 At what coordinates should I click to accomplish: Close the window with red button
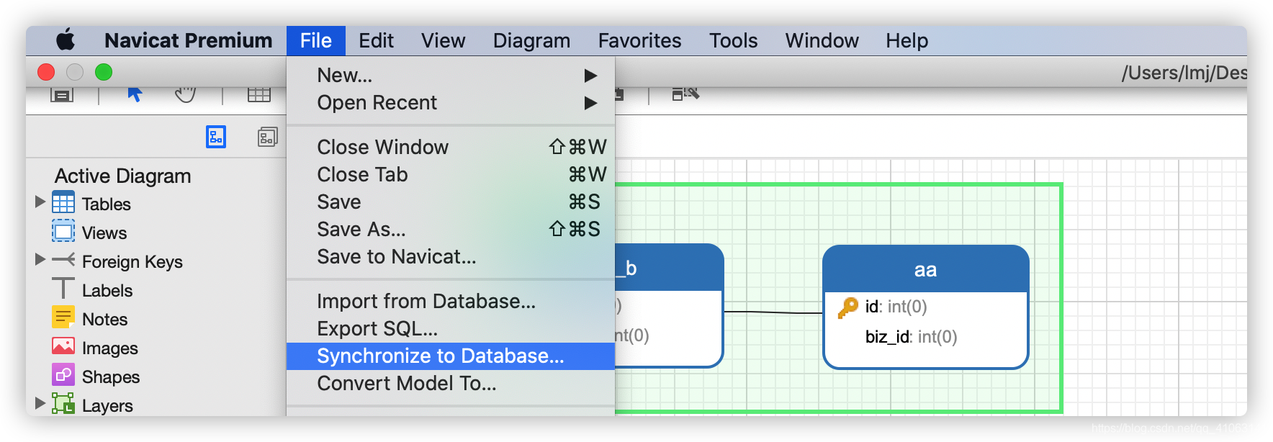(46, 72)
